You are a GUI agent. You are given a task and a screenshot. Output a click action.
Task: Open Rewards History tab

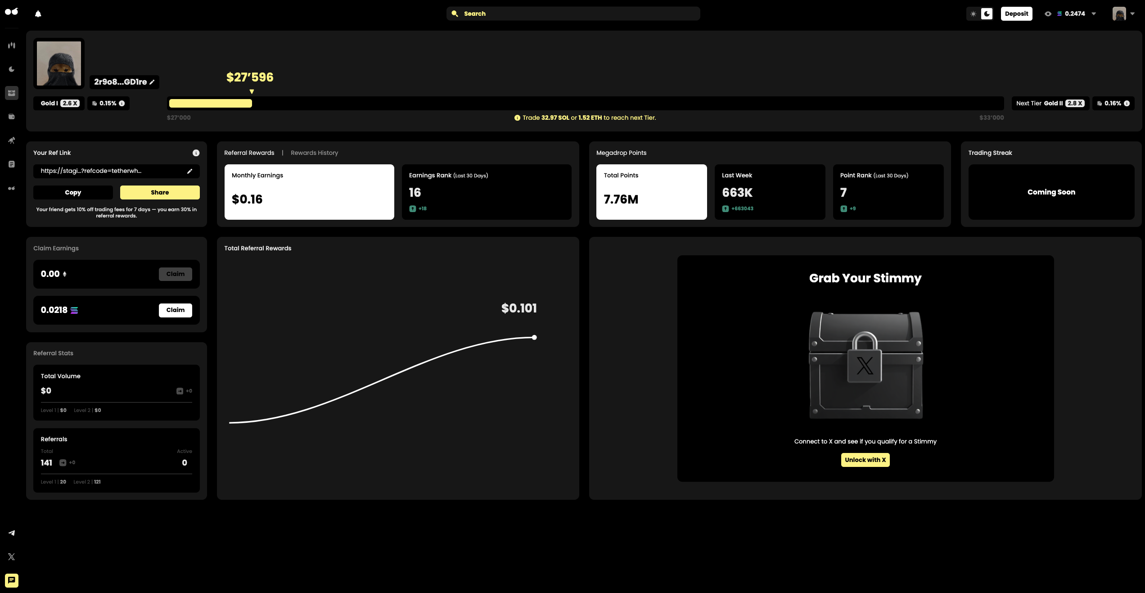point(314,153)
